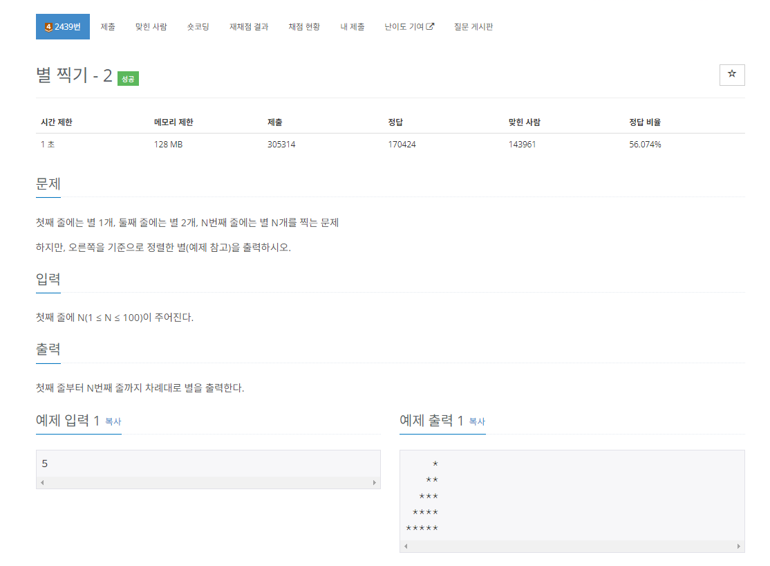Click the example input value 5
Viewport: 770px width, 566px height.
pos(45,463)
